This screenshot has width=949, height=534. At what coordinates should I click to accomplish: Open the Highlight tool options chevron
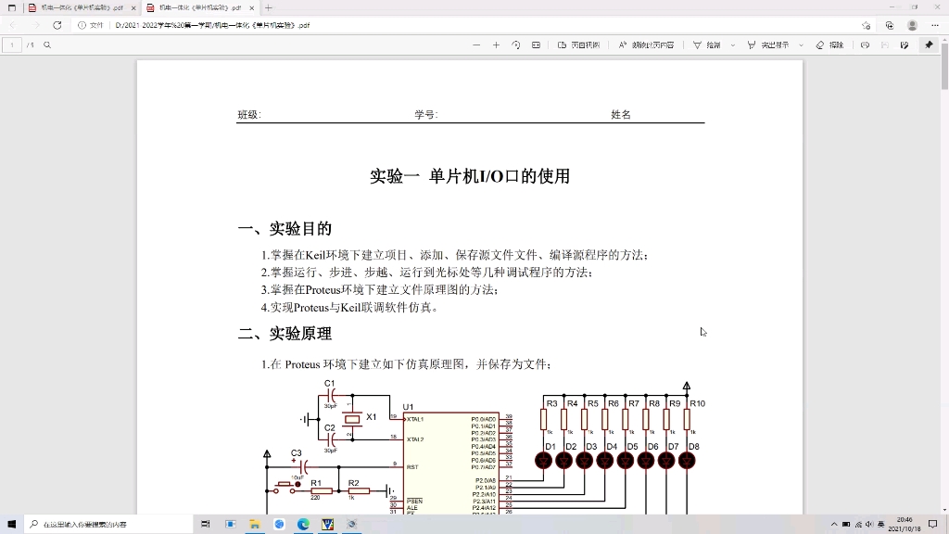pos(800,44)
